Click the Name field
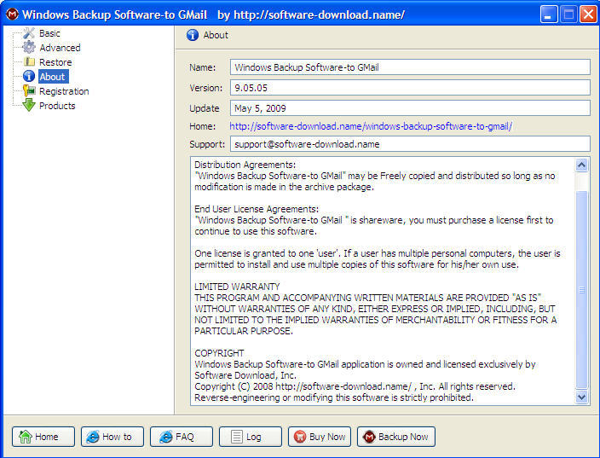The height and width of the screenshot is (458, 600). (x=410, y=67)
